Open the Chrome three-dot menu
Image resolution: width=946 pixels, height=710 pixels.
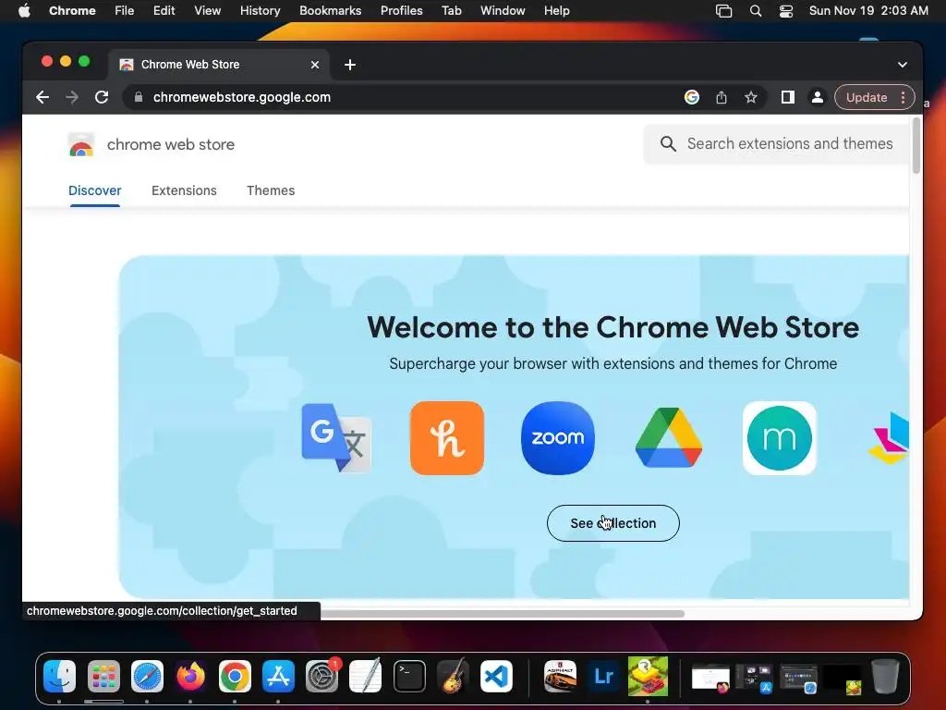coord(904,97)
